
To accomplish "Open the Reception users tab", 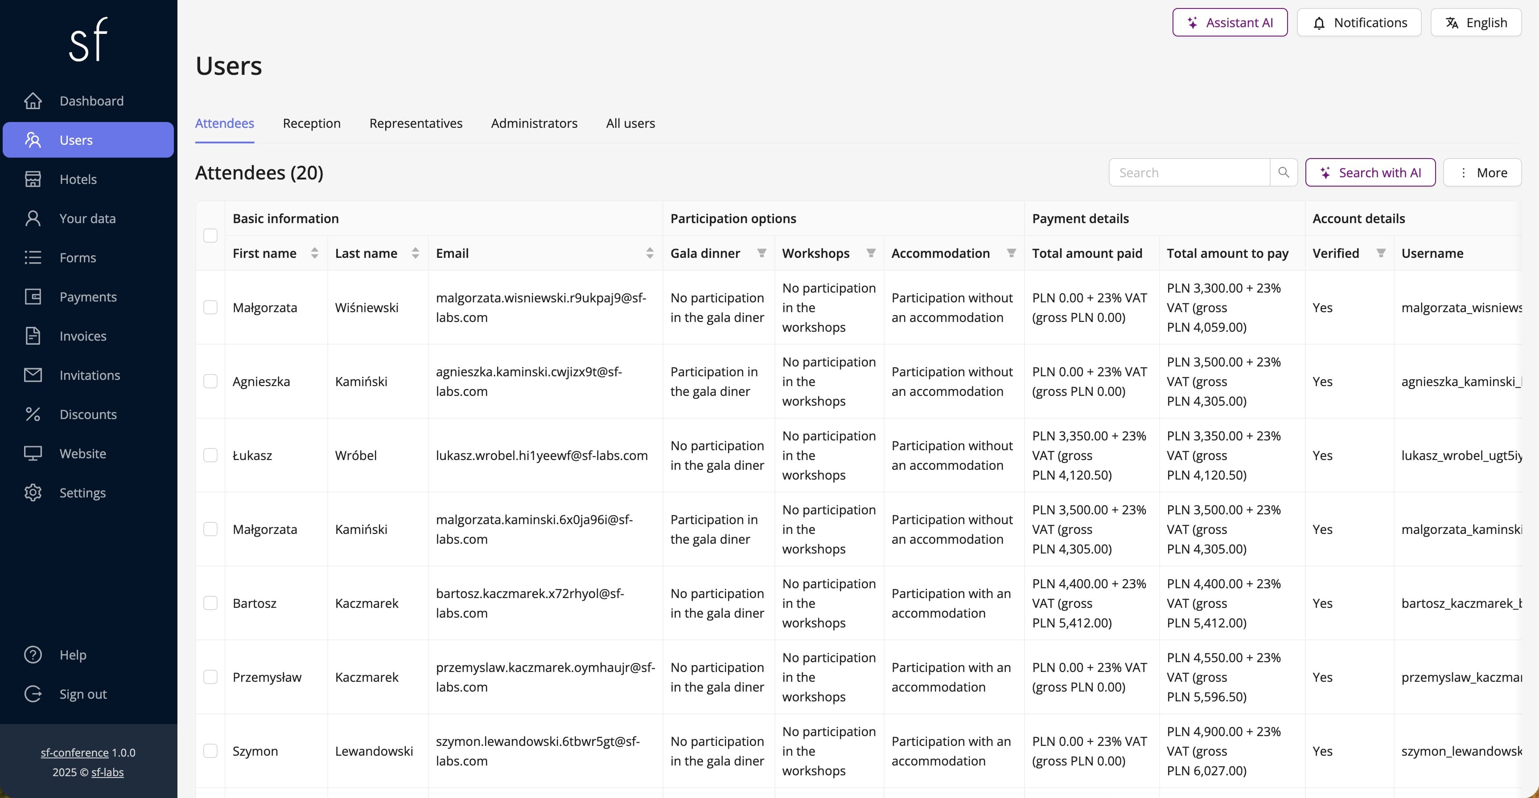I will click(x=311, y=123).
